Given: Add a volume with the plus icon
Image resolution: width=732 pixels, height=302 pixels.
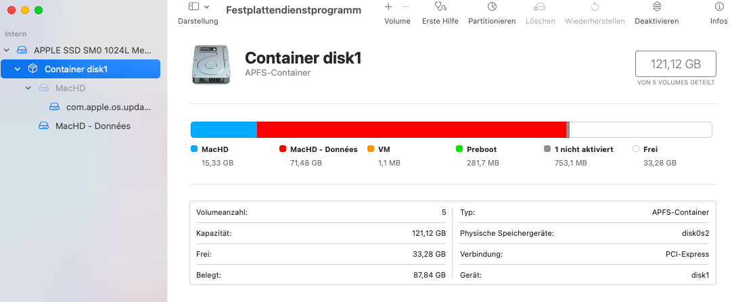Looking at the screenshot, I should [x=388, y=7].
